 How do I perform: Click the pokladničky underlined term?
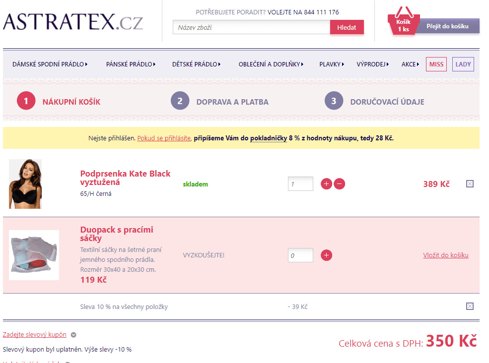click(269, 138)
